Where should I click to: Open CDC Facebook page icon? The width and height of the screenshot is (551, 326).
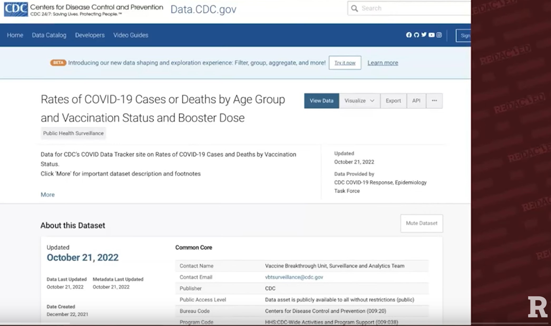(409, 35)
